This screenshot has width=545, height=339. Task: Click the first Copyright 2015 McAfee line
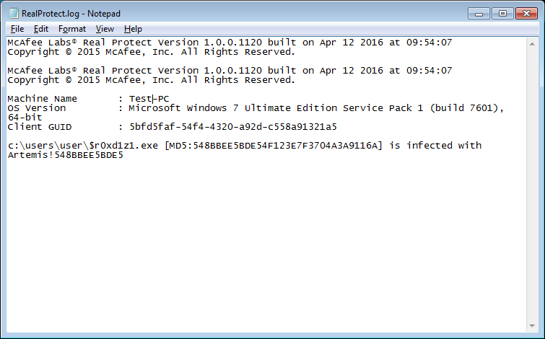click(x=151, y=52)
